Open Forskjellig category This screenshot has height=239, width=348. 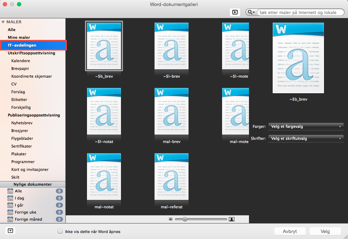coord(21,107)
